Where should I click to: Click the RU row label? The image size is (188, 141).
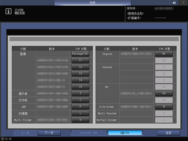[107, 87]
